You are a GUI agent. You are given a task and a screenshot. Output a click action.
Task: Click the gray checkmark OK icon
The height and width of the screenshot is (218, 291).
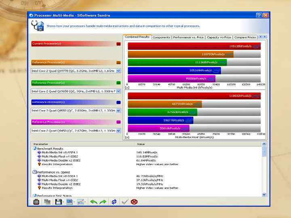(x=125, y=202)
